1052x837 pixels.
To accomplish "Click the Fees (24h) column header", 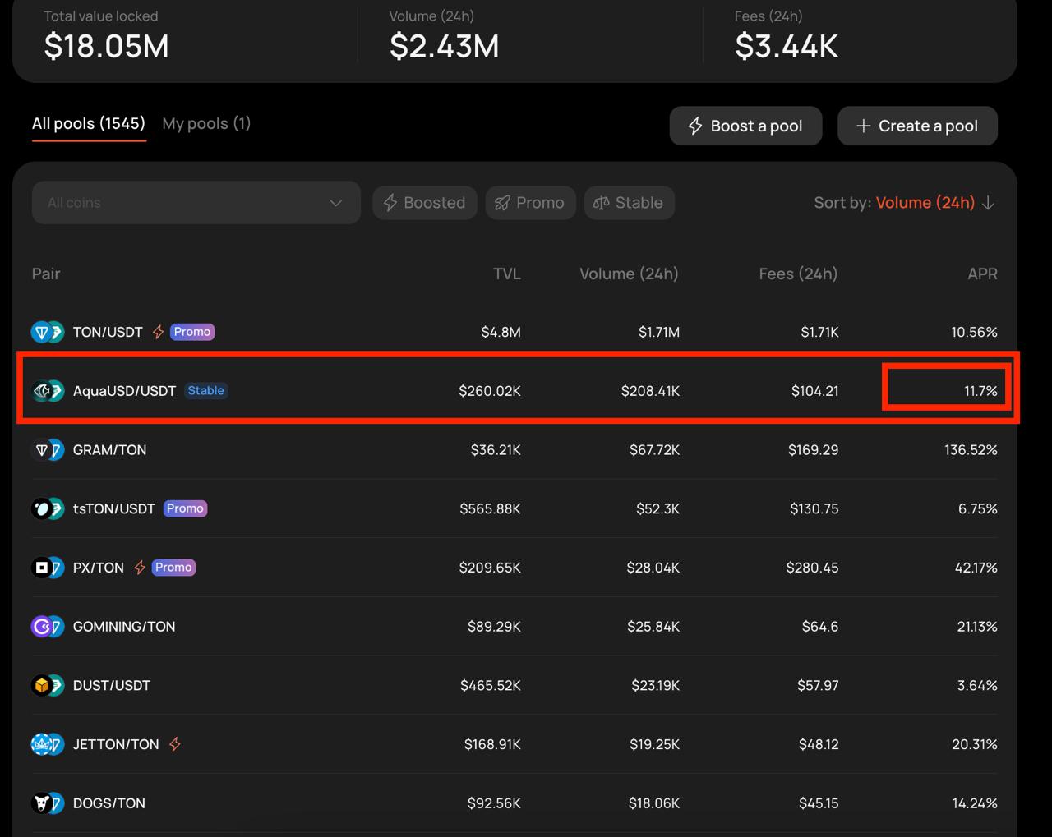I will (x=798, y=274).
